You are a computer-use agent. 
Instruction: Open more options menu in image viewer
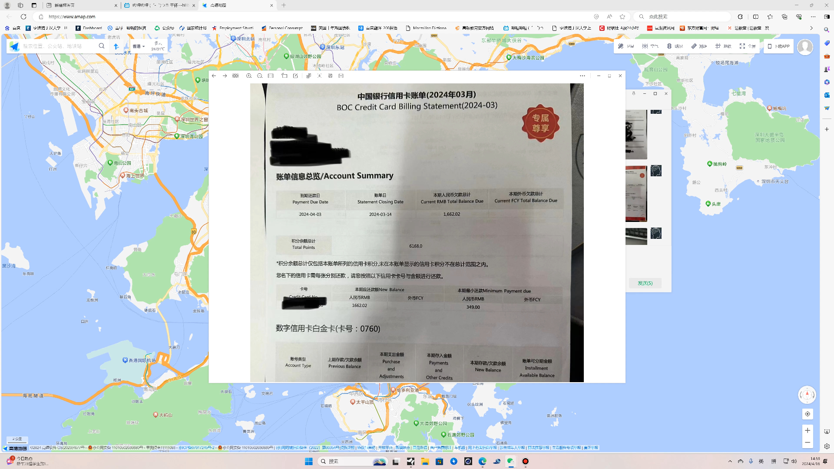(x=582, y=76)
